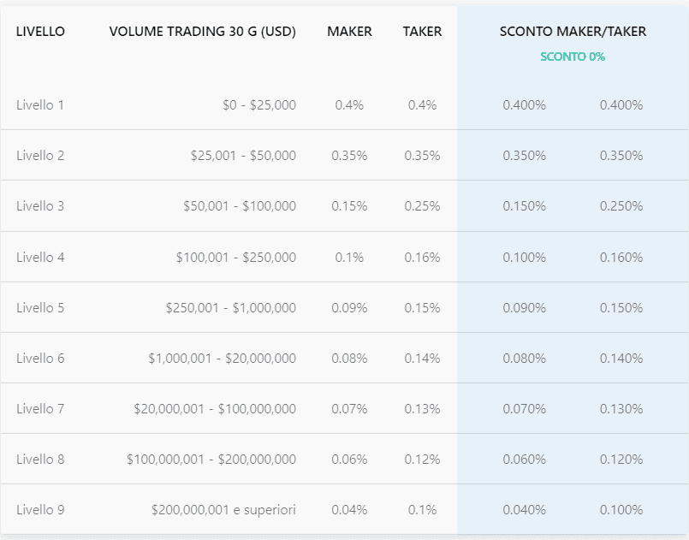Click the 0.140% discounted value in Livello 6
Viewport: 689px width, 540px height.
(x=621, y=358)
